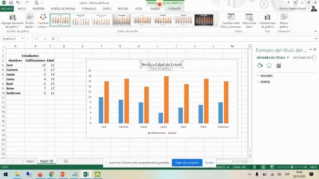Click Excel icon in taskbar
This screenshot has height=179, width=319.
tap(86, 175)
